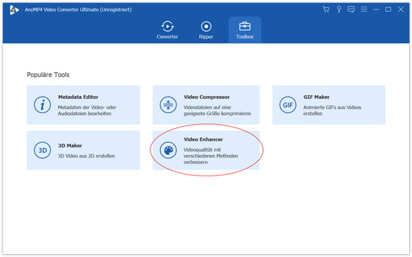412x257 pixels.
Task: Click 'Metadaten der Video- oder Audiodateien bearbeiten' text
Action: point(87,110)
